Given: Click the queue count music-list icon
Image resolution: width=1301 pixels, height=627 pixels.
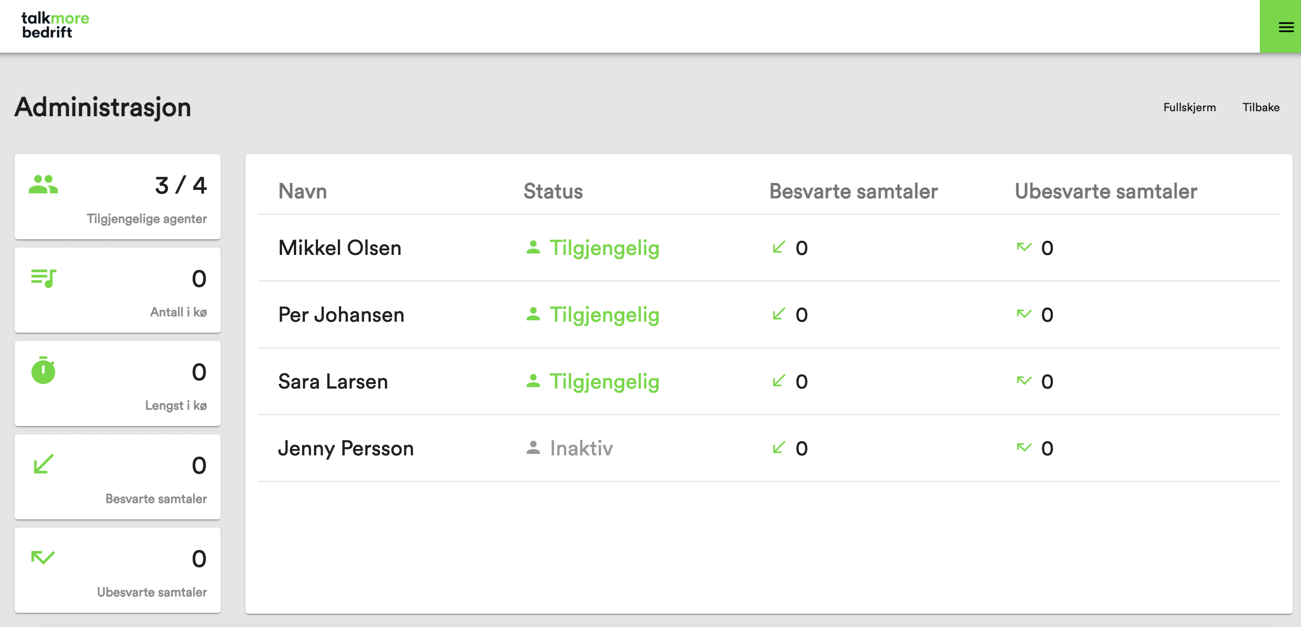Looking at the screenshot, I should point(43,278).
